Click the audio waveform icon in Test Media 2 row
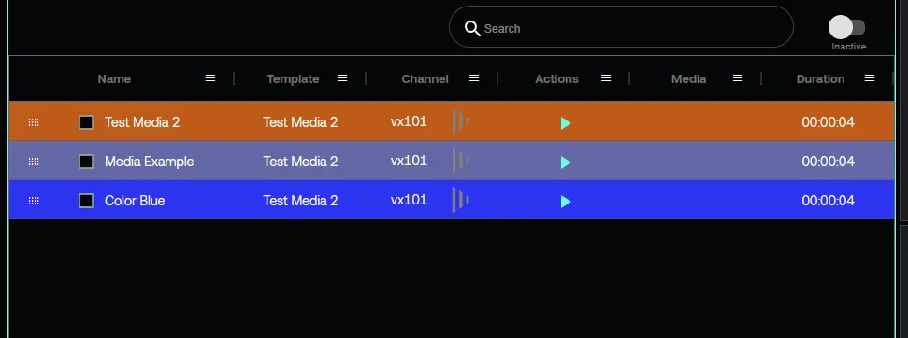908x338 pixels. tap(460, 121)
